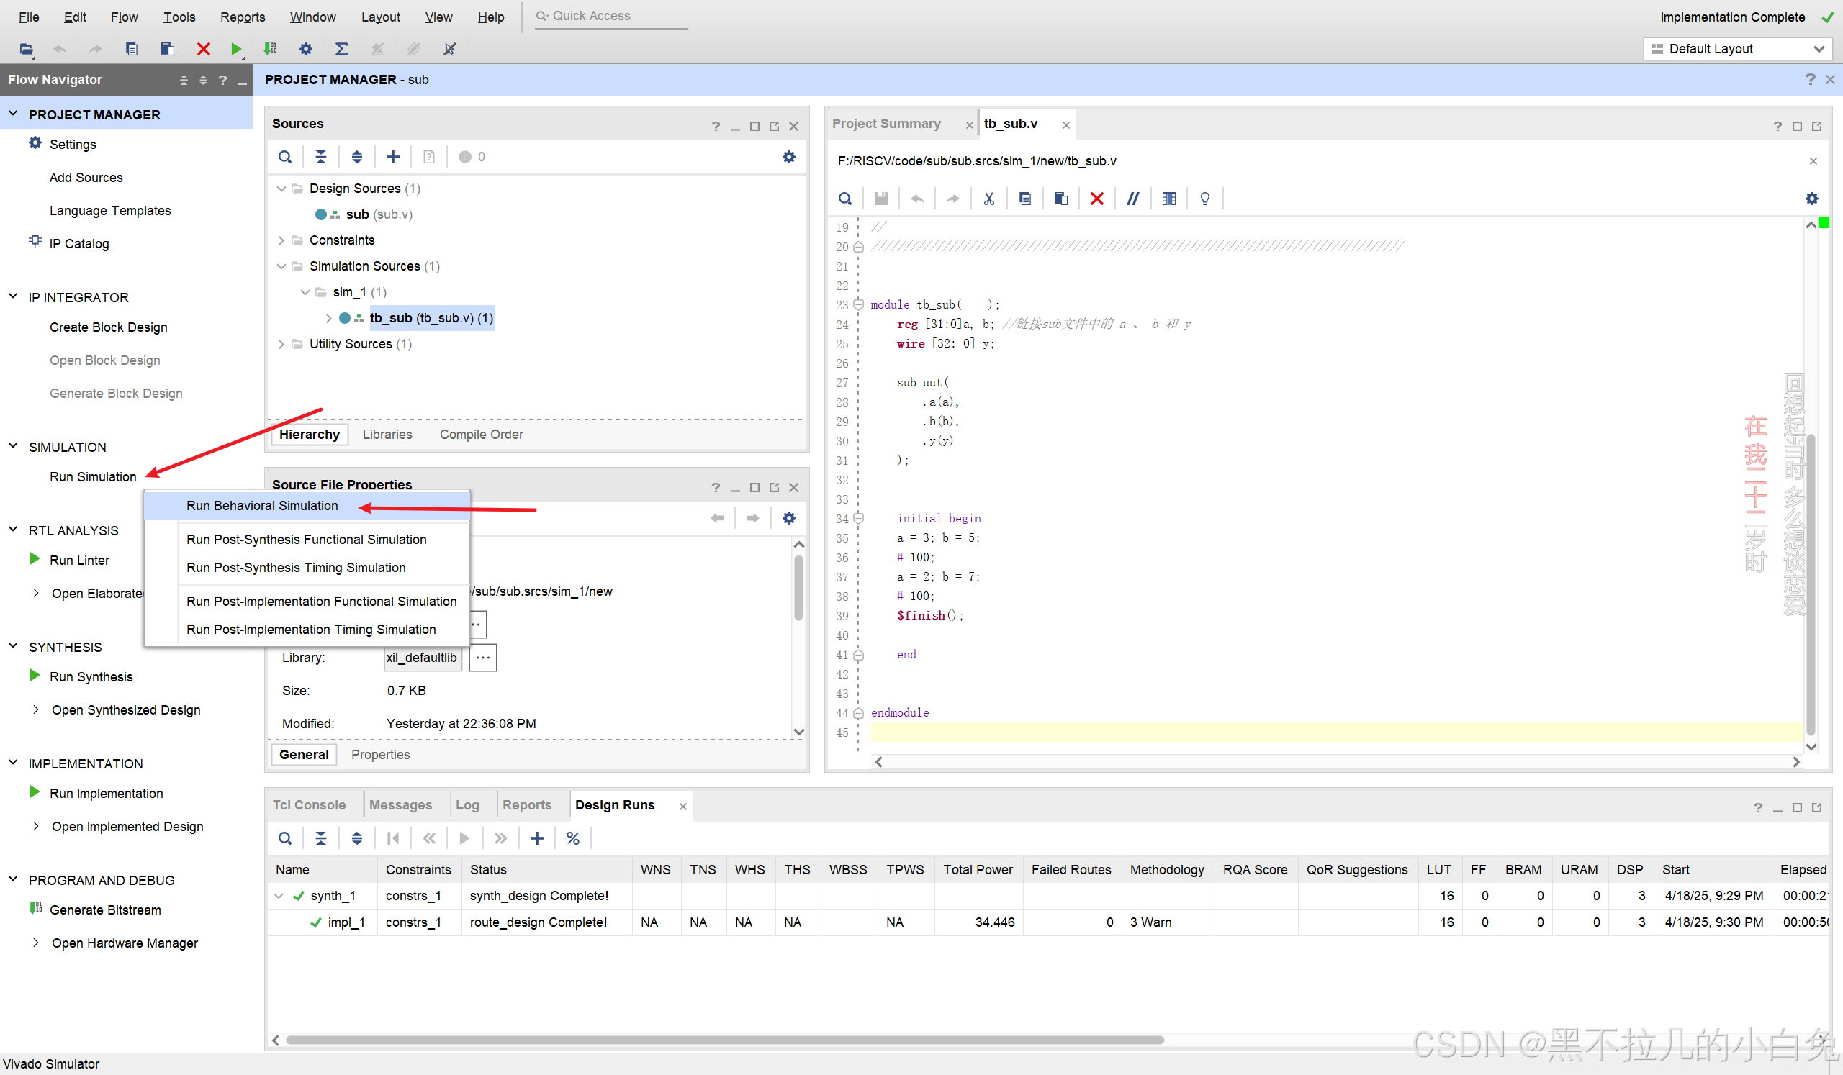Click the green Run Synthesis toolbar arrow

pos(235,49)
